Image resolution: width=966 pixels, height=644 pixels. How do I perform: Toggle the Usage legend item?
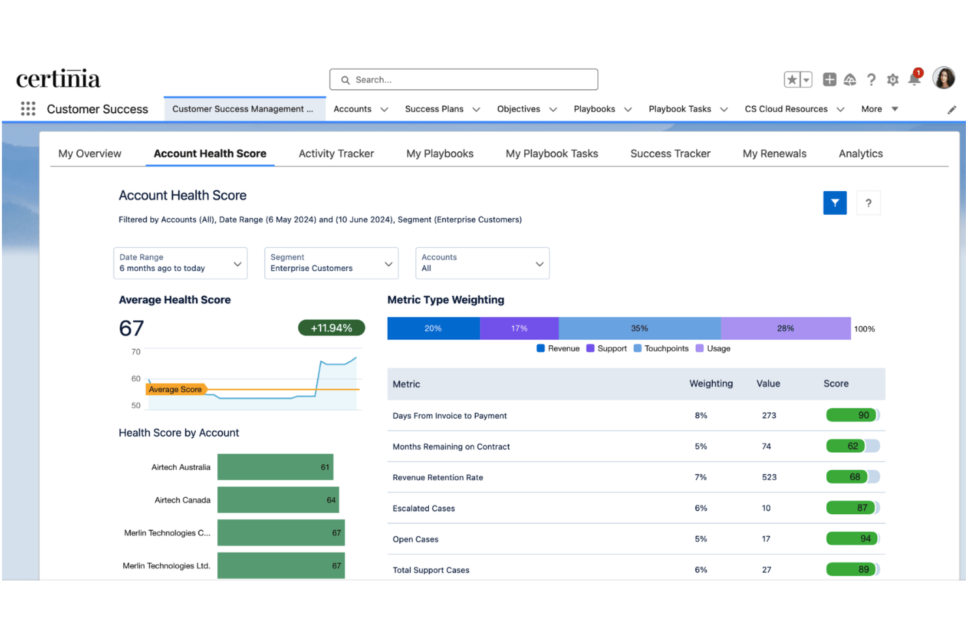coord(713,348)
